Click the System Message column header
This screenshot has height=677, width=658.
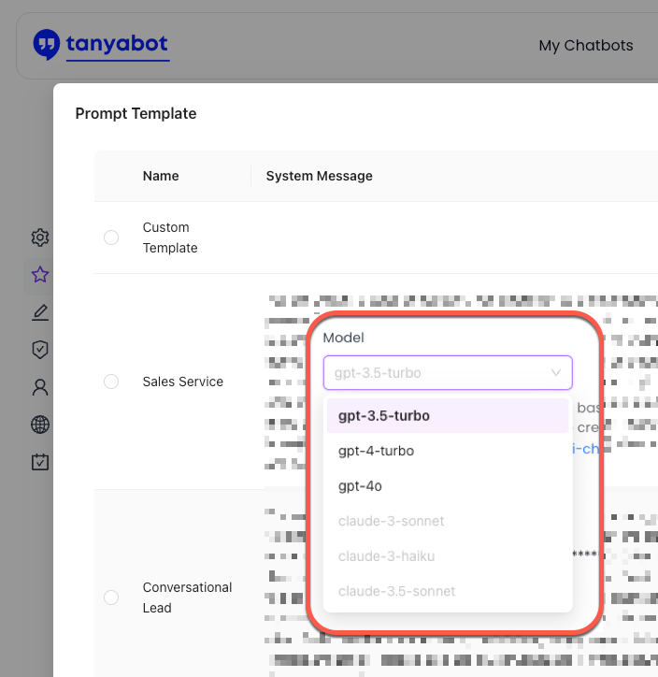coord(319,176)
